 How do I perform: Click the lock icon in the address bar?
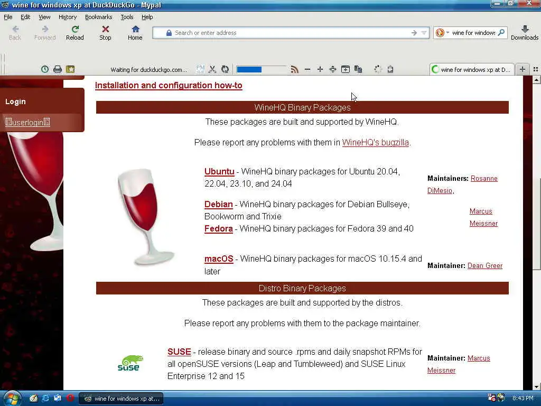[x=169, y=33]
